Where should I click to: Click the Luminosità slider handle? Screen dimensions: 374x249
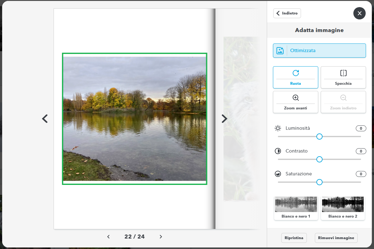click(x=319, y=137)
